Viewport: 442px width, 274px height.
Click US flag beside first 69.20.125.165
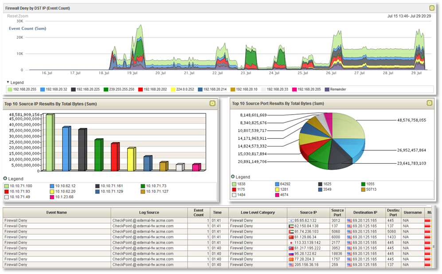tap(349, 220)
